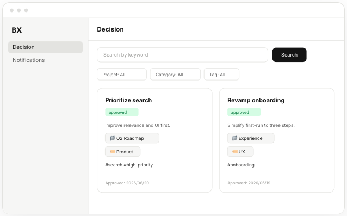Screen dimensions: 347x216
Task: Click approved badge on Revamp onboarding
Action: click(244, 112)
